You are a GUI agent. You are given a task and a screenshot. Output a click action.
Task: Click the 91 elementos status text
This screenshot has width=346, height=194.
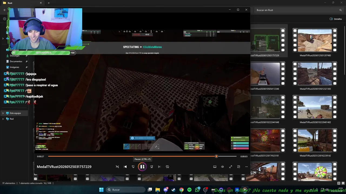coord(9,183)
